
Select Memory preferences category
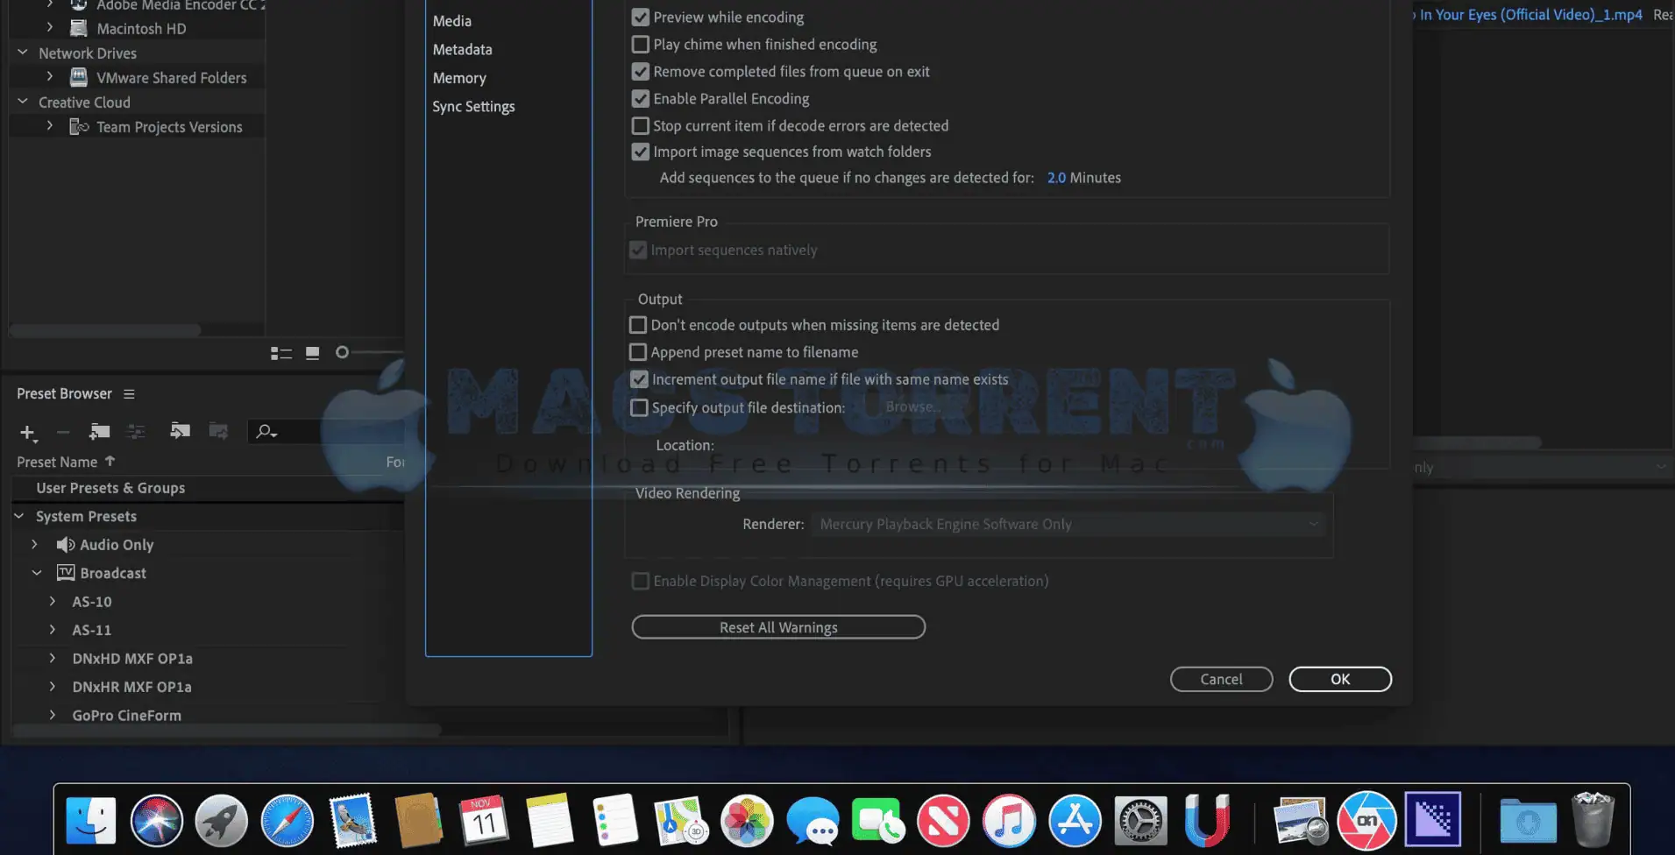pyautogui.click(x=459, y=78)
